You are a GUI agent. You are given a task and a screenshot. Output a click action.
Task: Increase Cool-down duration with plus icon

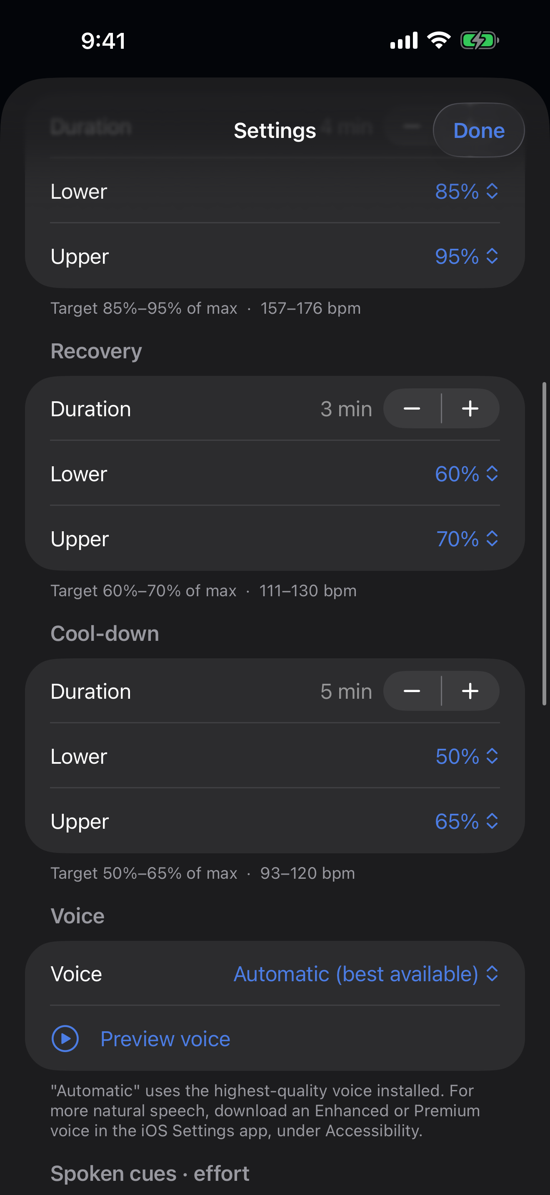(x=470, y=691)
